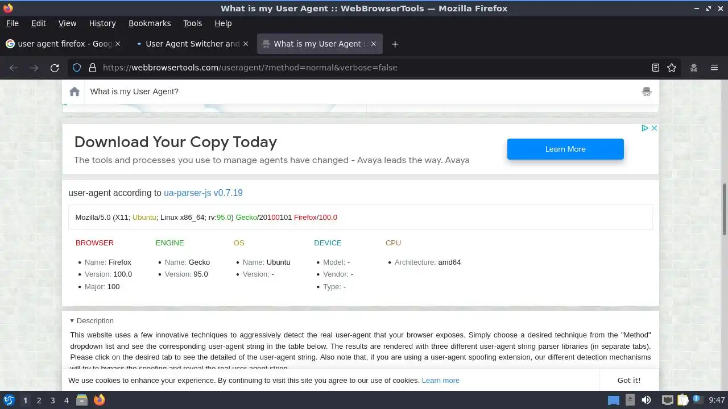
Task: Click Architecture: amd64 entry
Action: point(428,262)
